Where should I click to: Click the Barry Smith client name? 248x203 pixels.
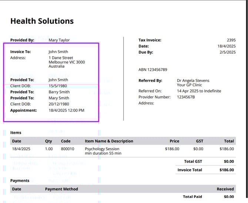[x=59, y=92]
